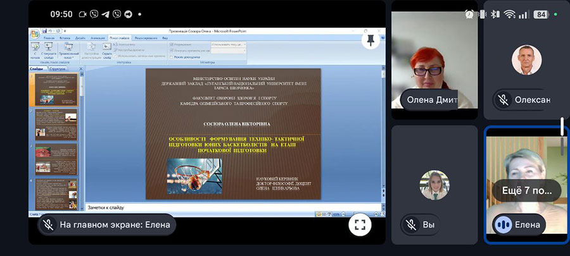Click Set Up Slide Show (Настройка демонстрации)

(91, 51)
